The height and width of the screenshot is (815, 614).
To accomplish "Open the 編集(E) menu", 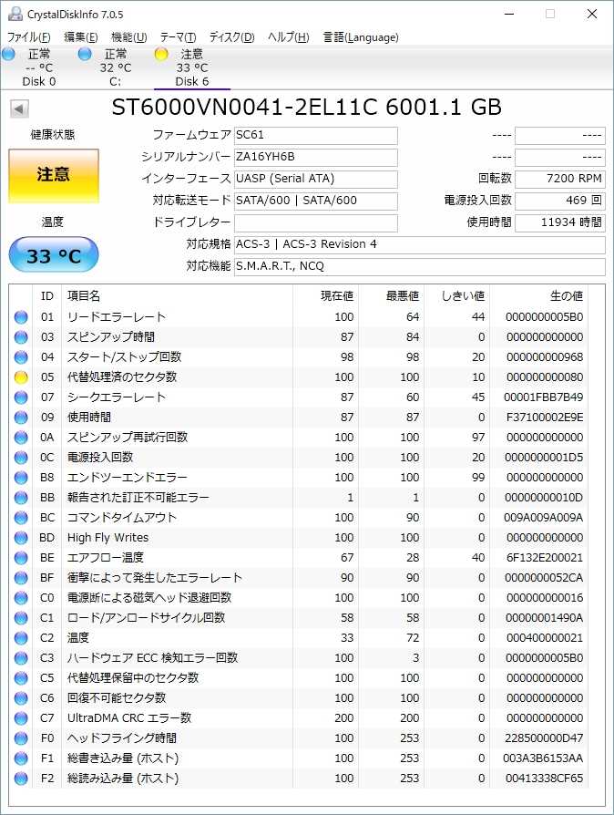I will (80, 37).
